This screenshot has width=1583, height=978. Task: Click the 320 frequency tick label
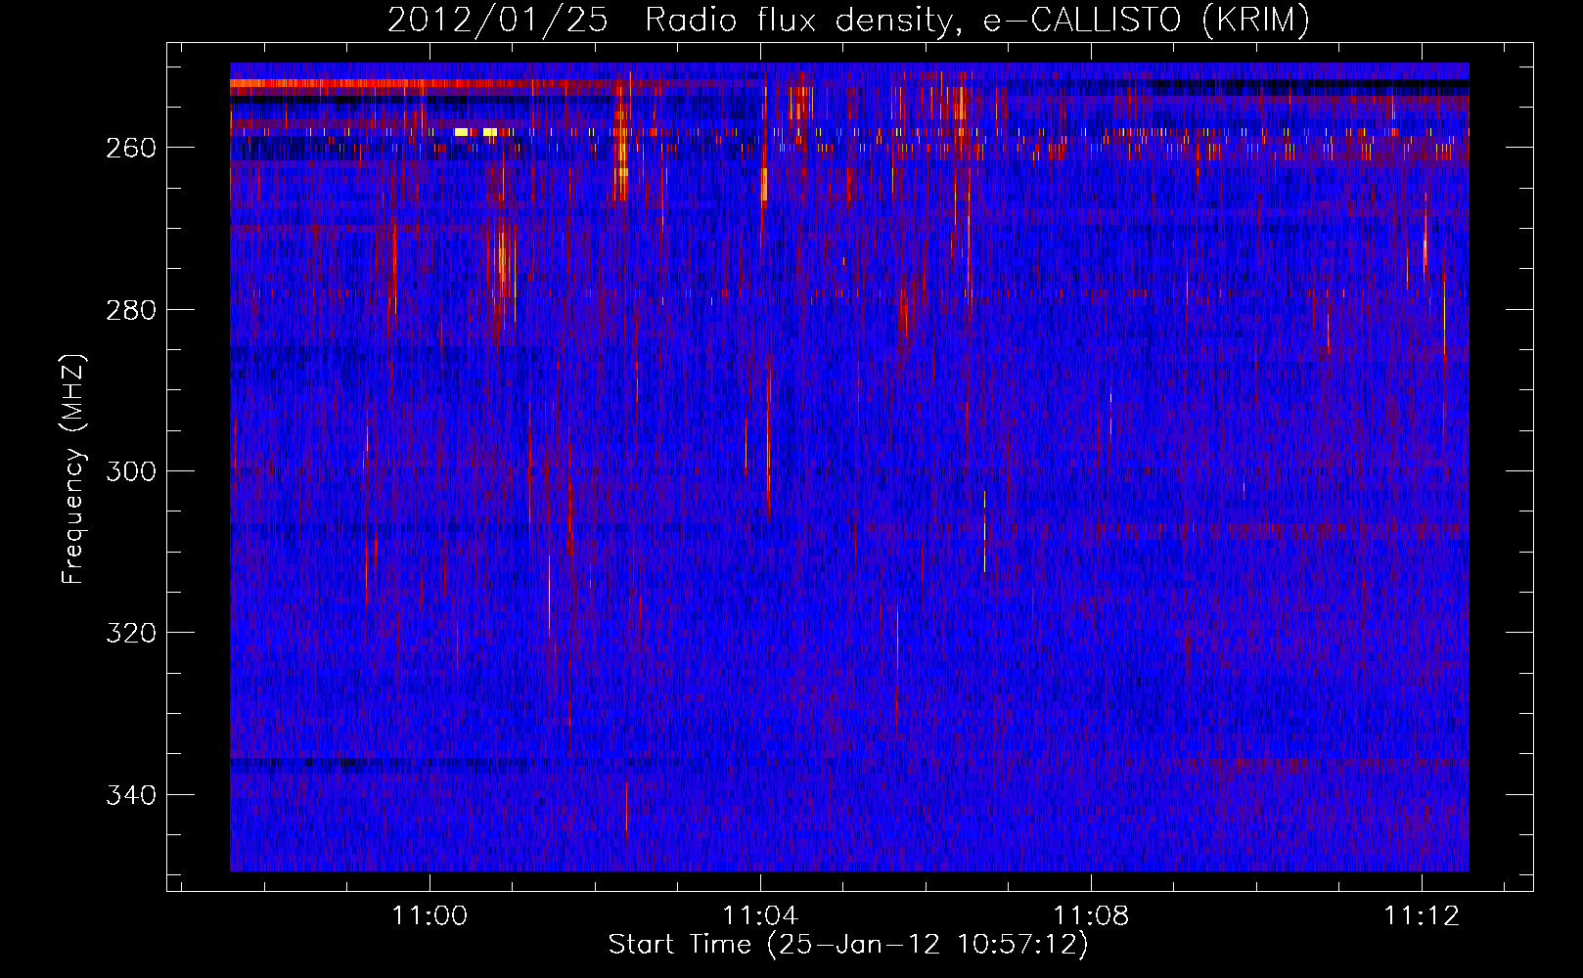pos(130,633)
